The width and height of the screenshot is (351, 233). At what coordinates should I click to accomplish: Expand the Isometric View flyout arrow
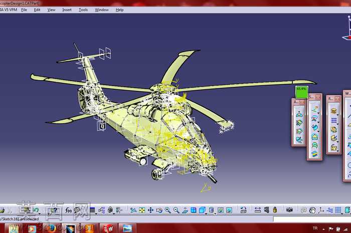(206, 213)
